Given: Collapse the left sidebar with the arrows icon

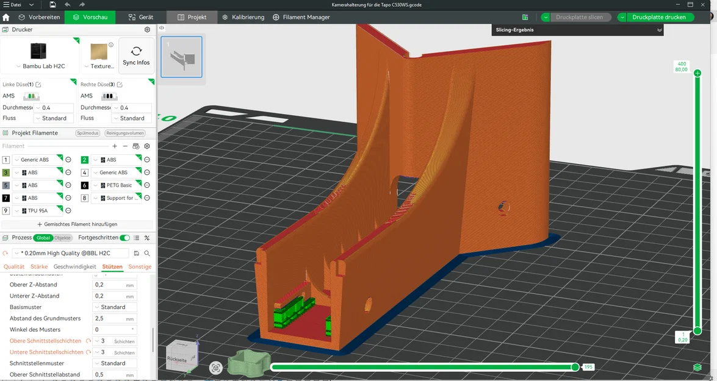Looking at the screenshot, I should coord(162,28).
